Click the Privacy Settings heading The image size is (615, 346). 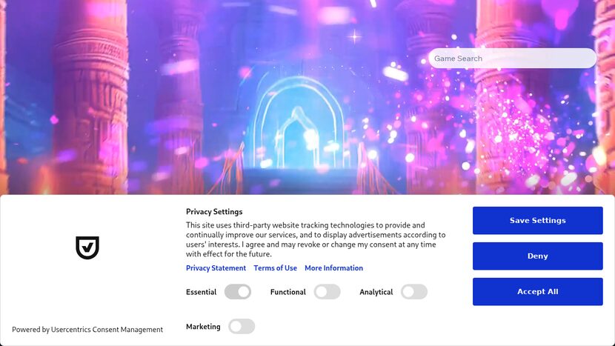click(214, 212)
